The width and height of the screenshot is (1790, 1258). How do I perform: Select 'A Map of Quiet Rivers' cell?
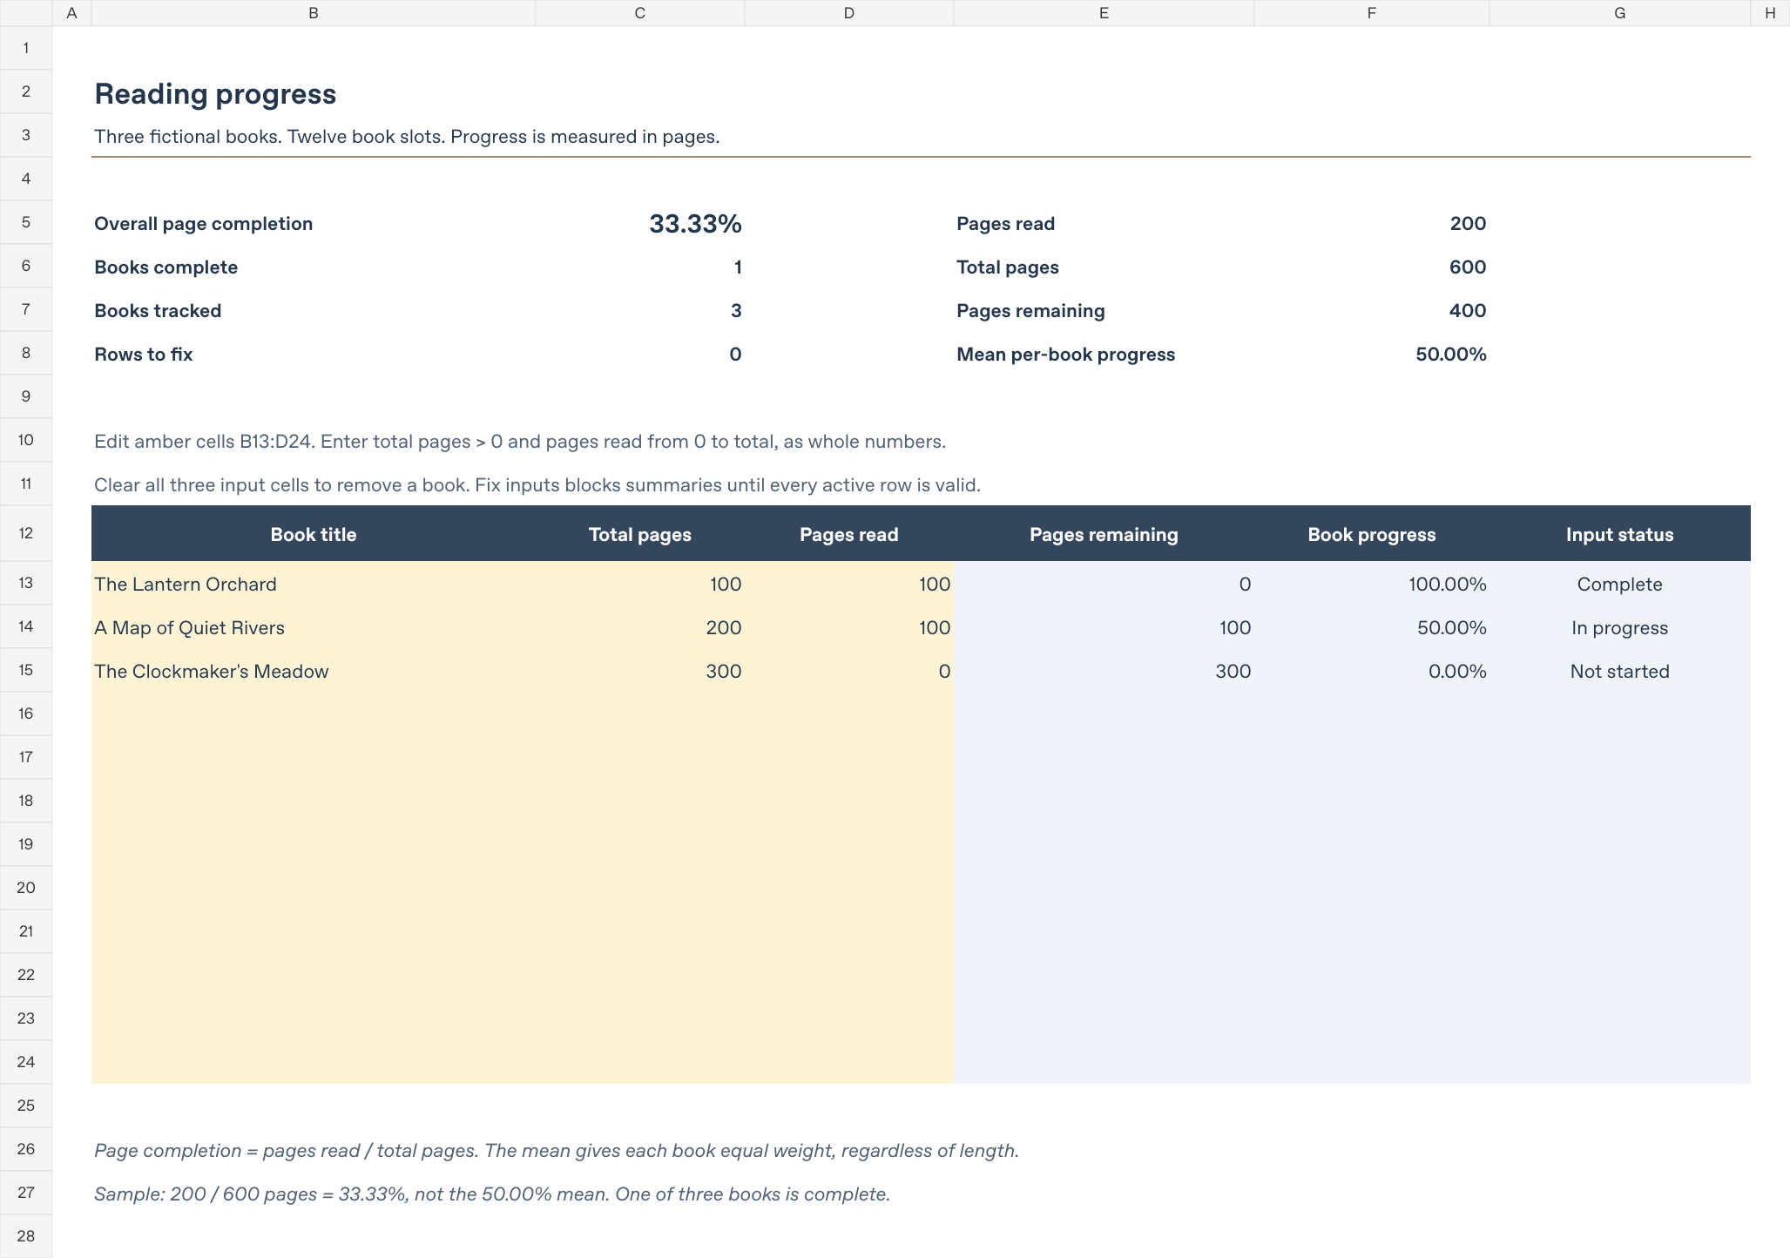313,627
